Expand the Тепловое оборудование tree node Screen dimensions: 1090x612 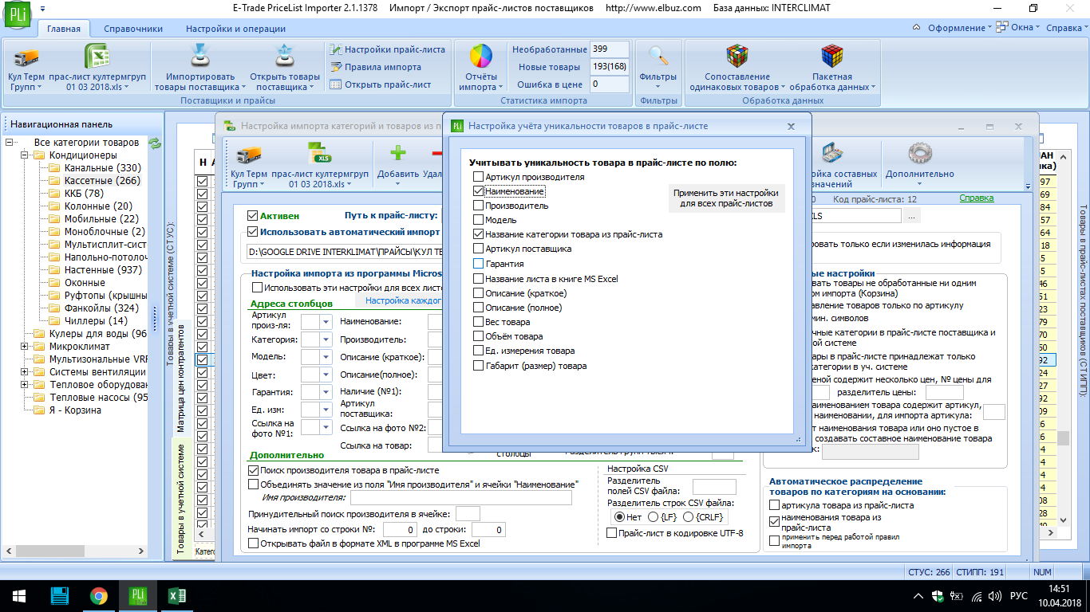point(25,385)
